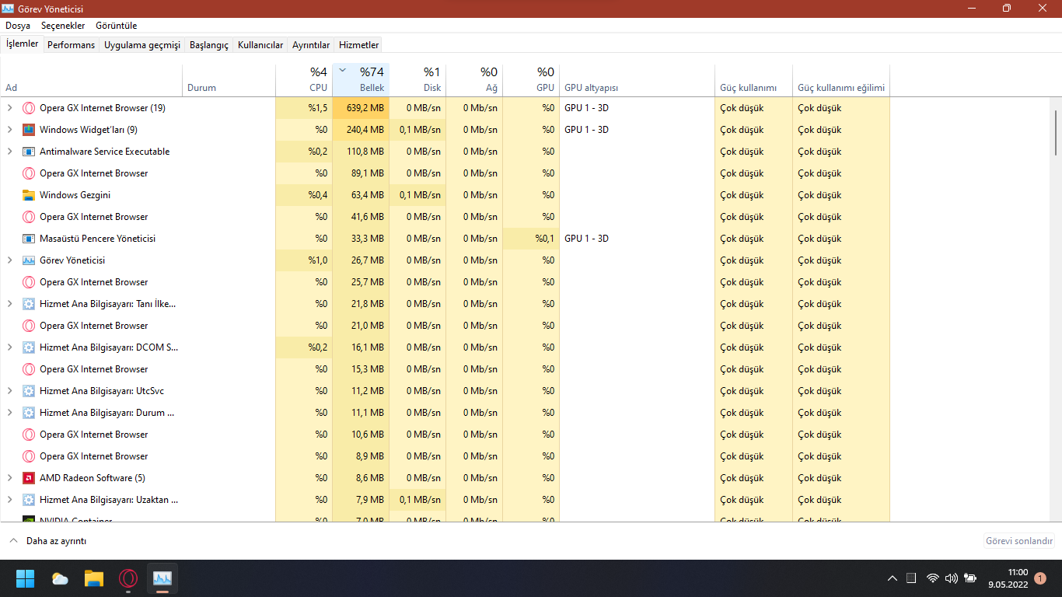
Task: Click the Windows Gezgini folder icon
Action: coord(29,195)
